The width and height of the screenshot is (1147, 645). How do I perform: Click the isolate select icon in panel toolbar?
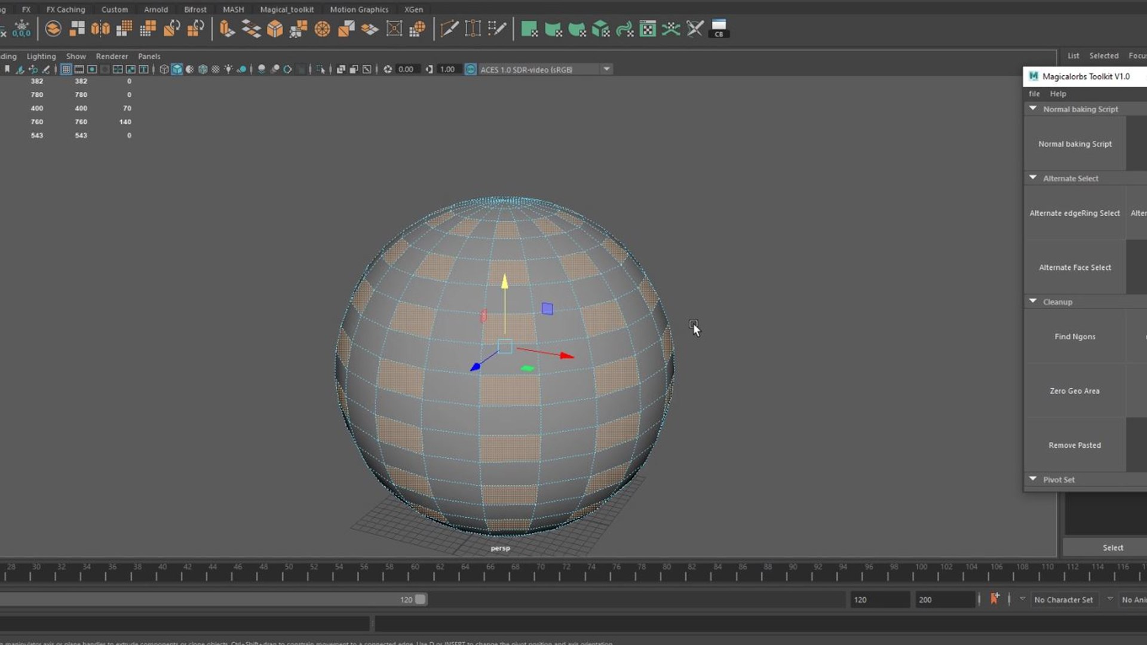click(321, 69)
